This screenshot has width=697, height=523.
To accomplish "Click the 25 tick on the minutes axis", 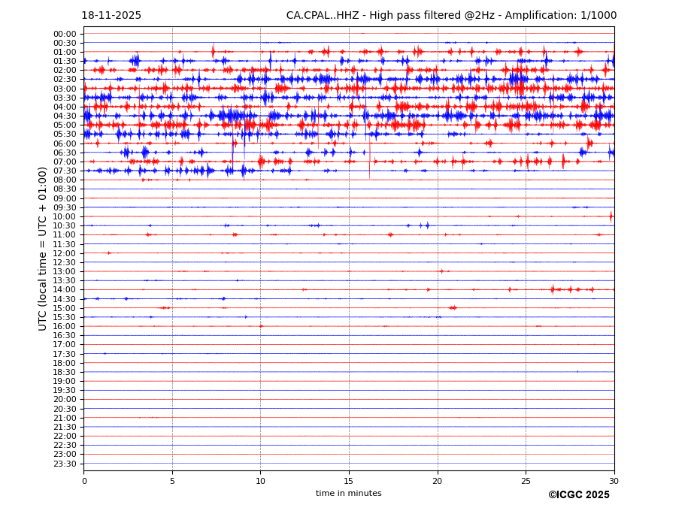I will (x=526, y=481).
